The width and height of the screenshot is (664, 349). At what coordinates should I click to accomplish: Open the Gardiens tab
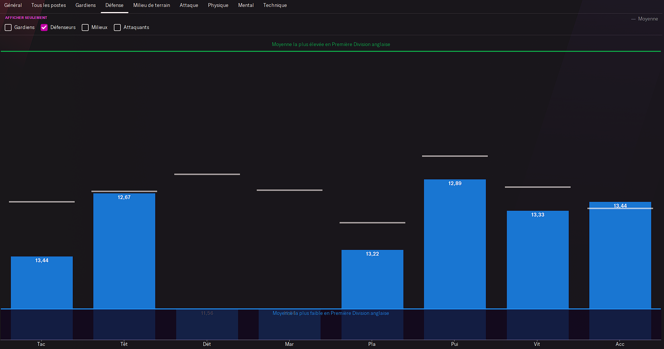86,5
